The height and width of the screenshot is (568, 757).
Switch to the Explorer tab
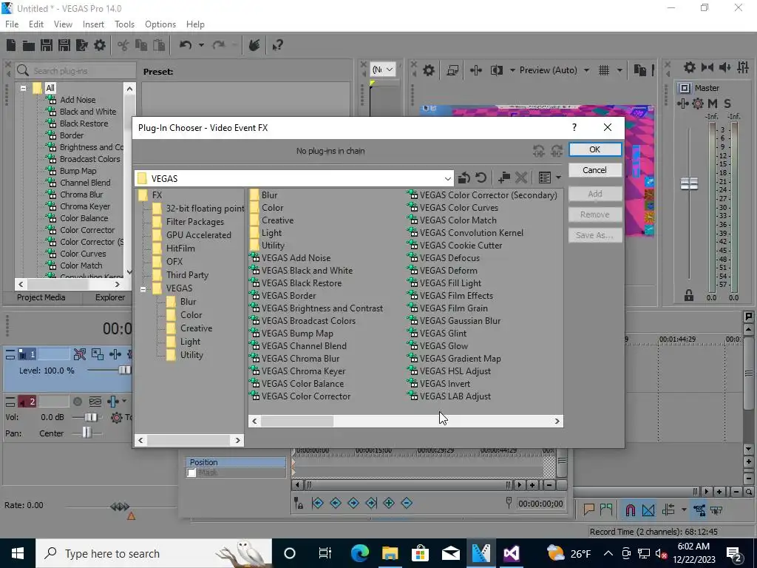pyautogui.click(x=109, y=297)
